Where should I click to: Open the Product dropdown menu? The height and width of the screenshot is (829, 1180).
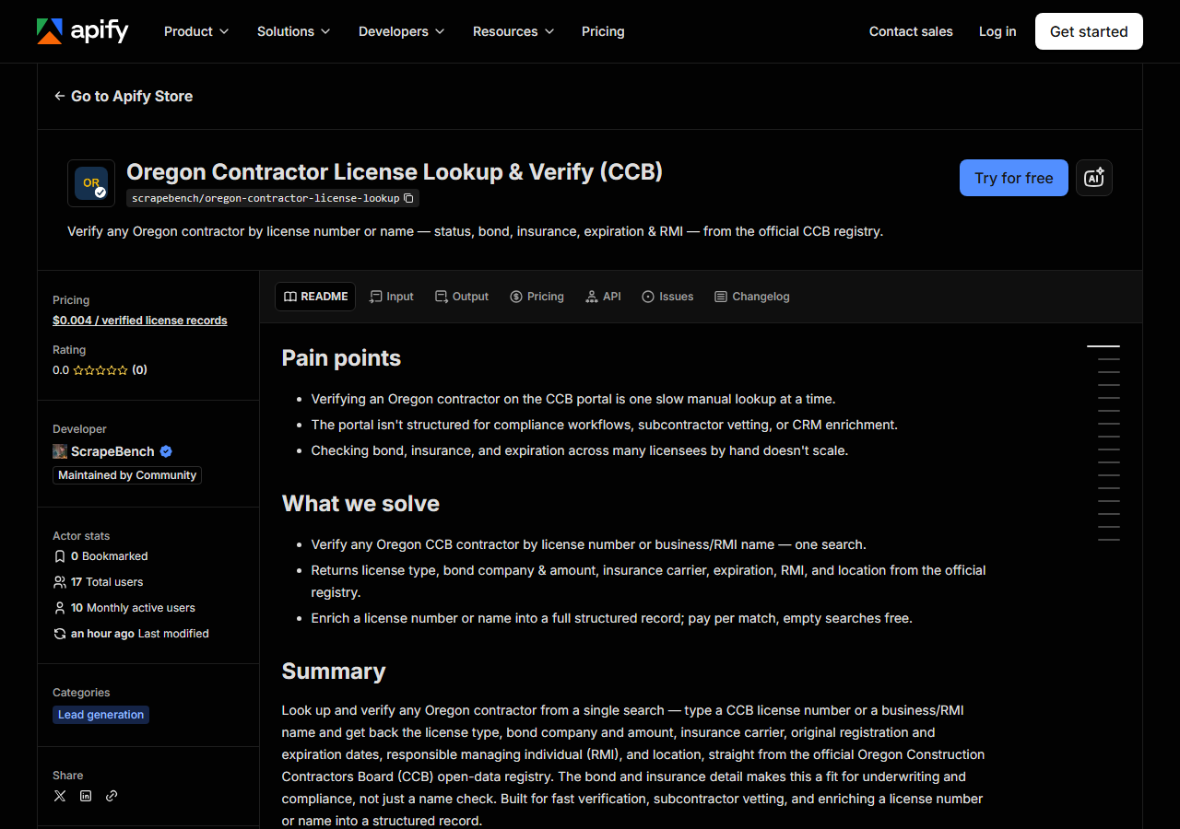pyautogui.click(x=196, y=31)
